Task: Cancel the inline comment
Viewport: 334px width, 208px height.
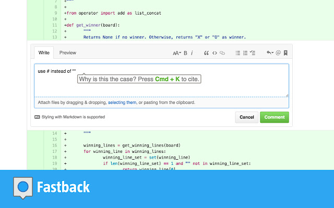Action: (247, 117)
